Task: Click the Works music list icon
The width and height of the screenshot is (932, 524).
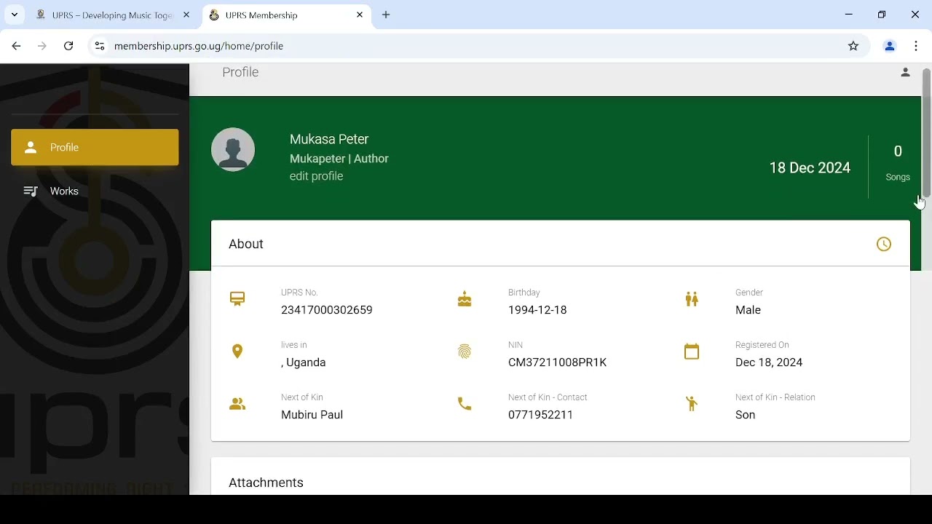Action: click(31, 192)
